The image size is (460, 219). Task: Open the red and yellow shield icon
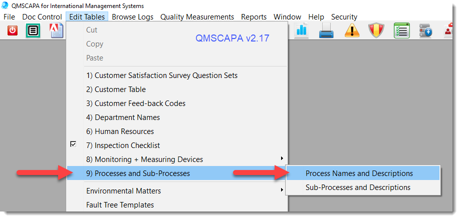click(x=376, y=30)
